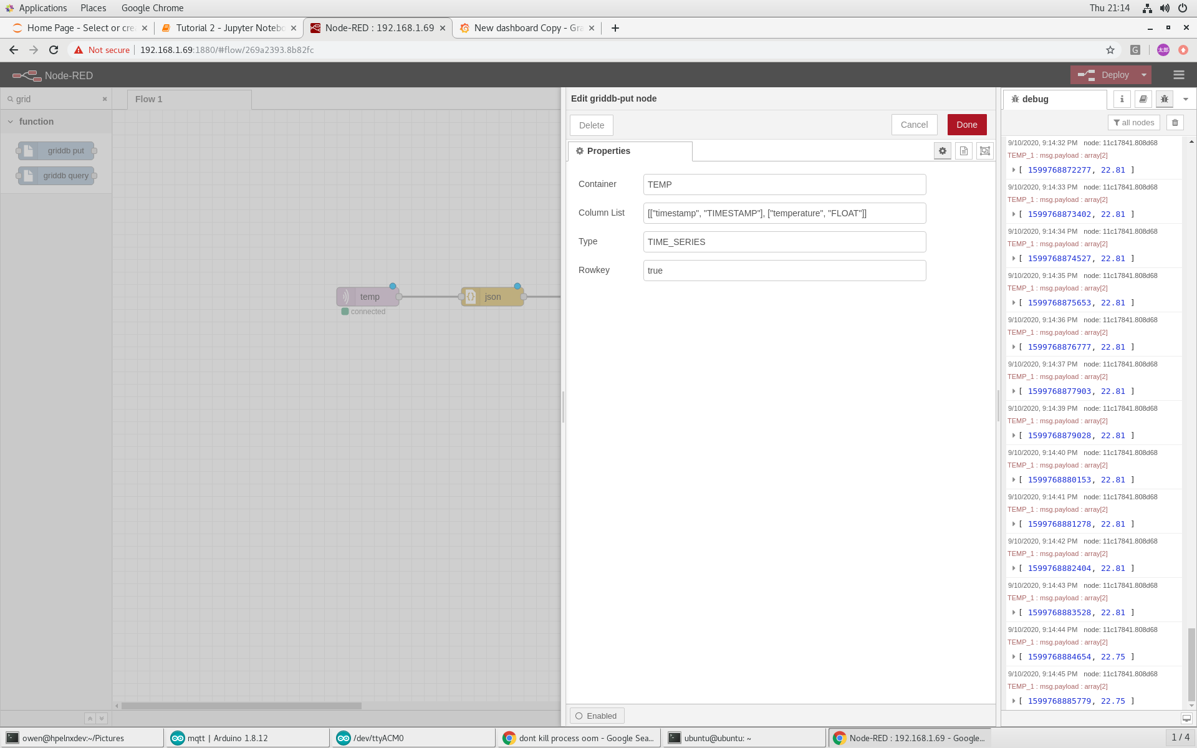Viewport: 1197px width, 748px height.
Task: Open node description document icon
Action: 963,151
